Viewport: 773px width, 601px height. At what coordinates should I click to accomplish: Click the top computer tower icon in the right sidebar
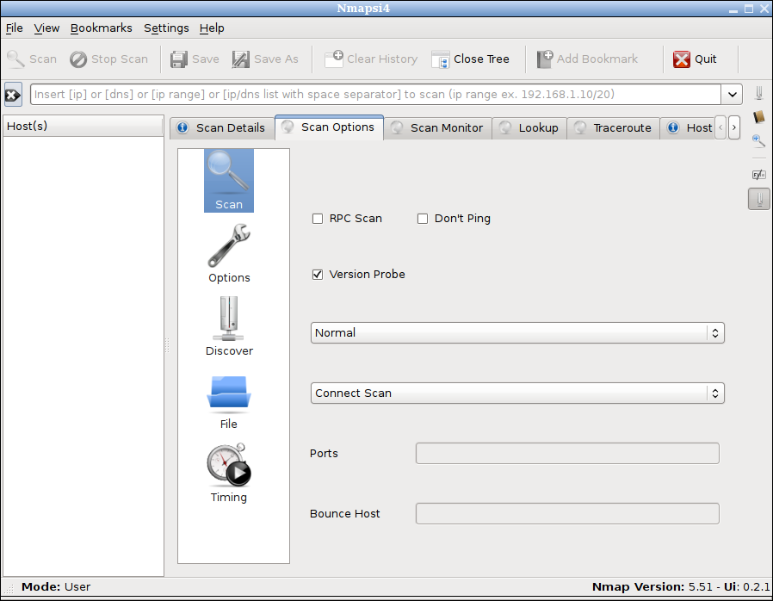(759, 92)
